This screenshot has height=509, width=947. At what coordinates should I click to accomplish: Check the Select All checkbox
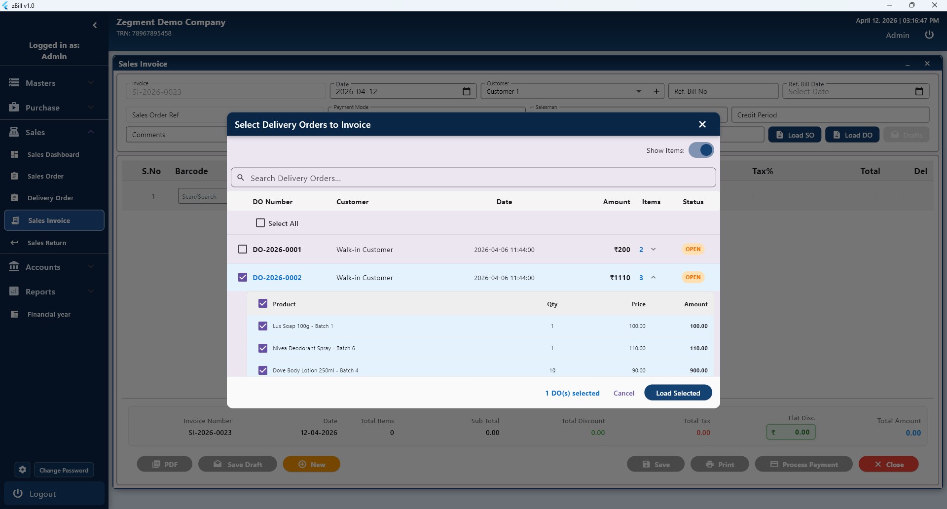click(260, 223)
